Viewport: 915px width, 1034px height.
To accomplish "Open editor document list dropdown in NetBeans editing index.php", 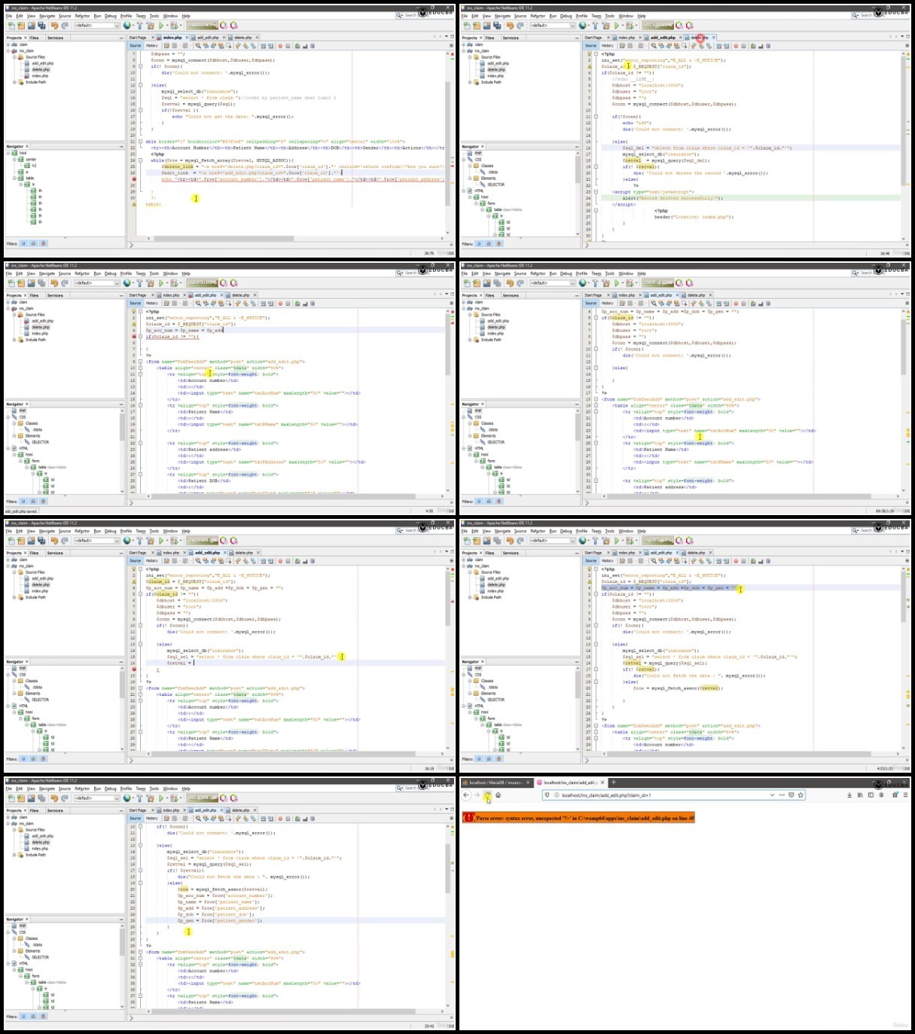I will (x=446, y=38).
